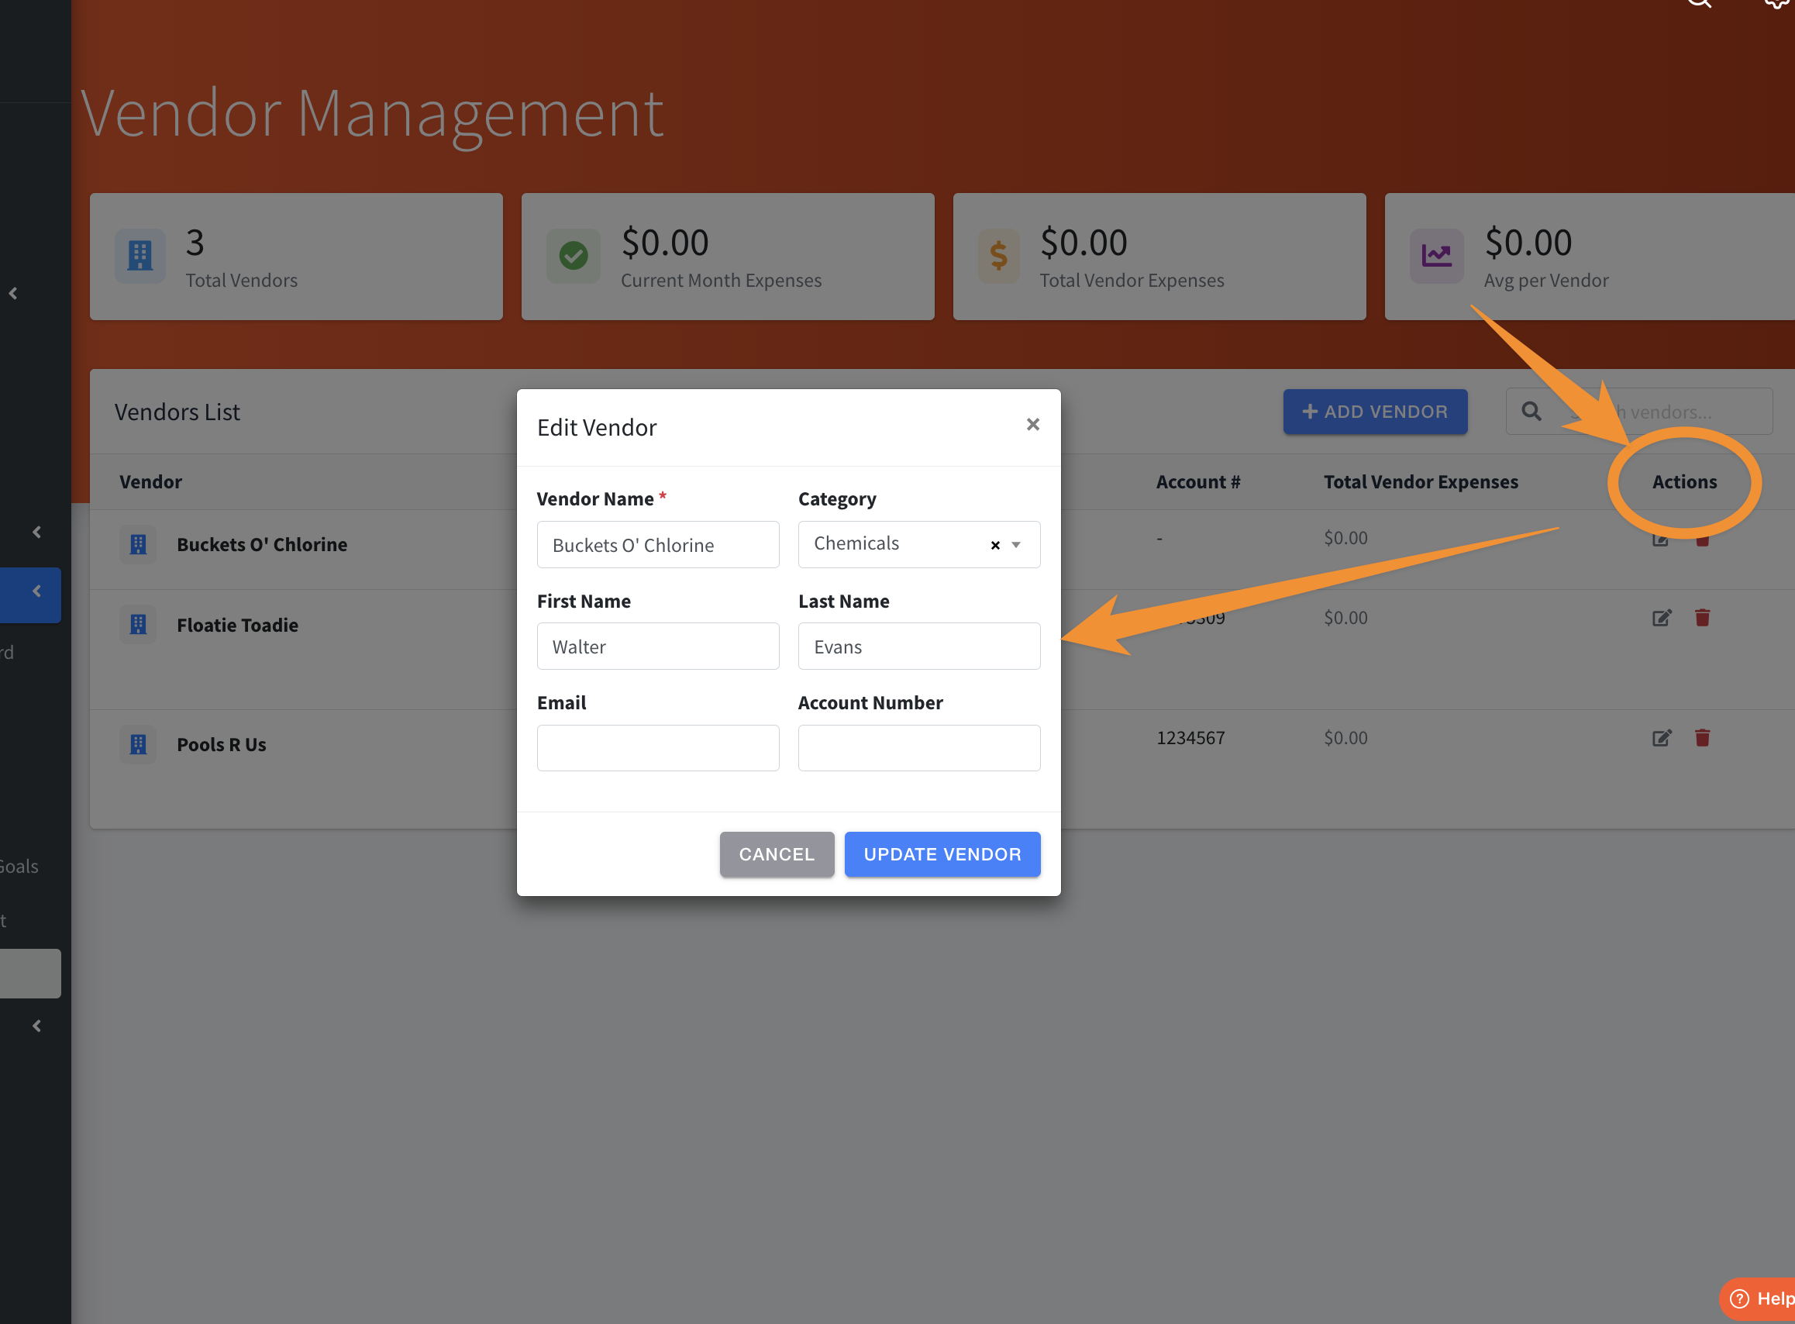Clear the Chemicals category selection
The height and width of the screenshot is (1324, 1795).
tap(995, 545)
